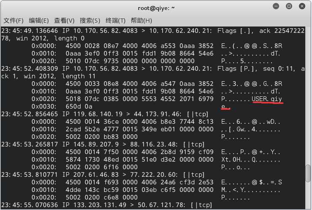Open the 搜索(S) menu
Viewport: 312px width, 210px height.
[90, 21]
